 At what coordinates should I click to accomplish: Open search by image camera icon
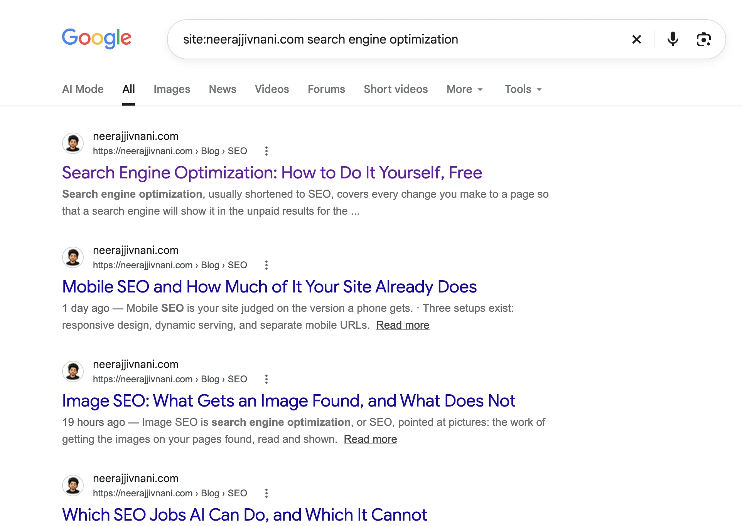click(x=704, y=39)
